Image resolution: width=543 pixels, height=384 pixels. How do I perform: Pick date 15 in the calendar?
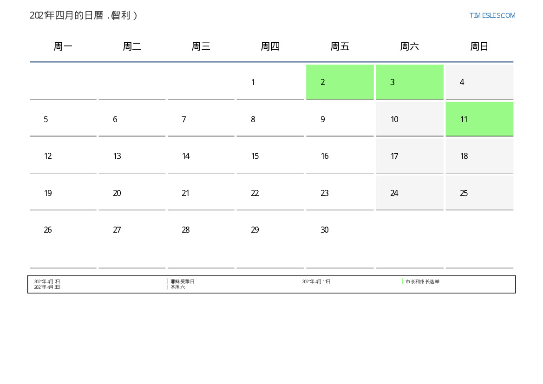point(255,156)
